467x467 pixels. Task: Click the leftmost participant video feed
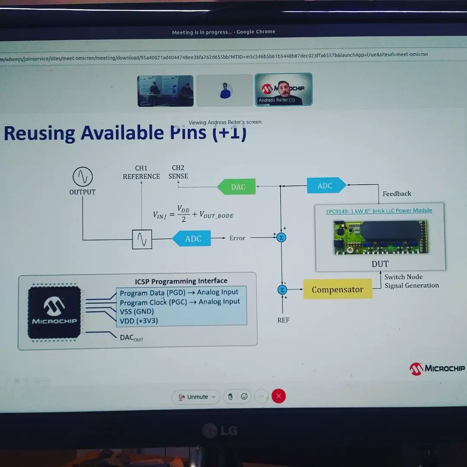coord(165,90)
